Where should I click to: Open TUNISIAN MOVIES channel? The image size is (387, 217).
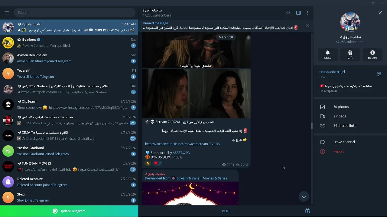(x=69, y=166)
